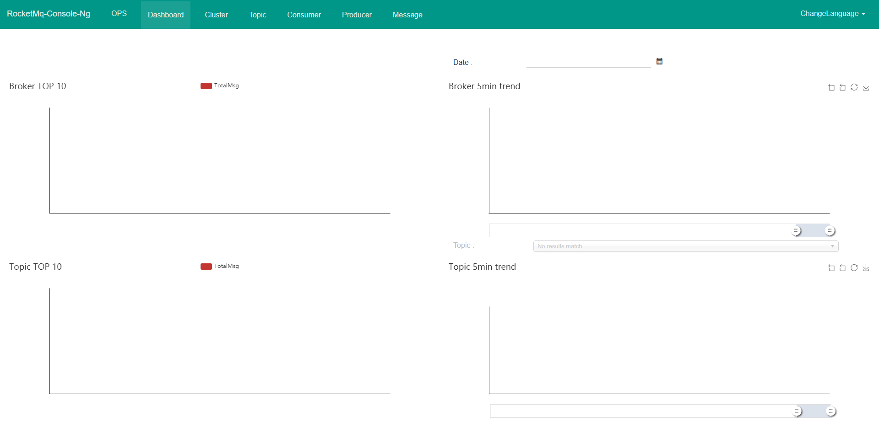879x427 pixels.
Task: Open the ChangeLanguage dropdown
Action: (832, 14)
